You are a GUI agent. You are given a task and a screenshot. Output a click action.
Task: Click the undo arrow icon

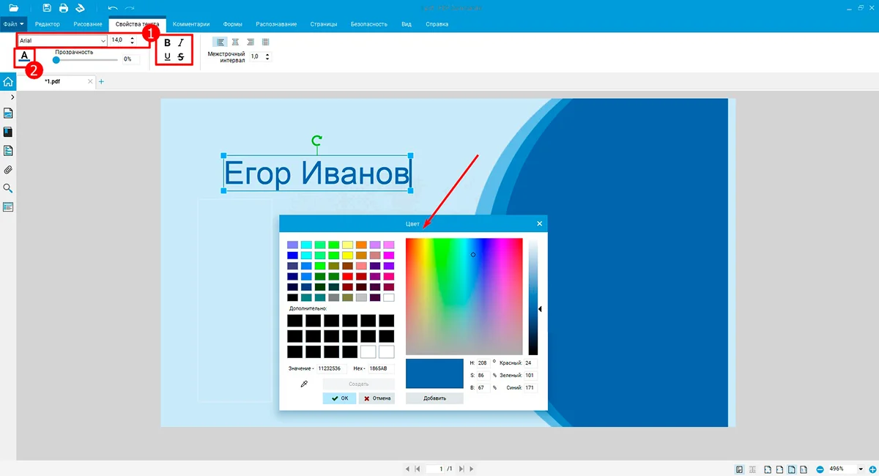(112, 8)
